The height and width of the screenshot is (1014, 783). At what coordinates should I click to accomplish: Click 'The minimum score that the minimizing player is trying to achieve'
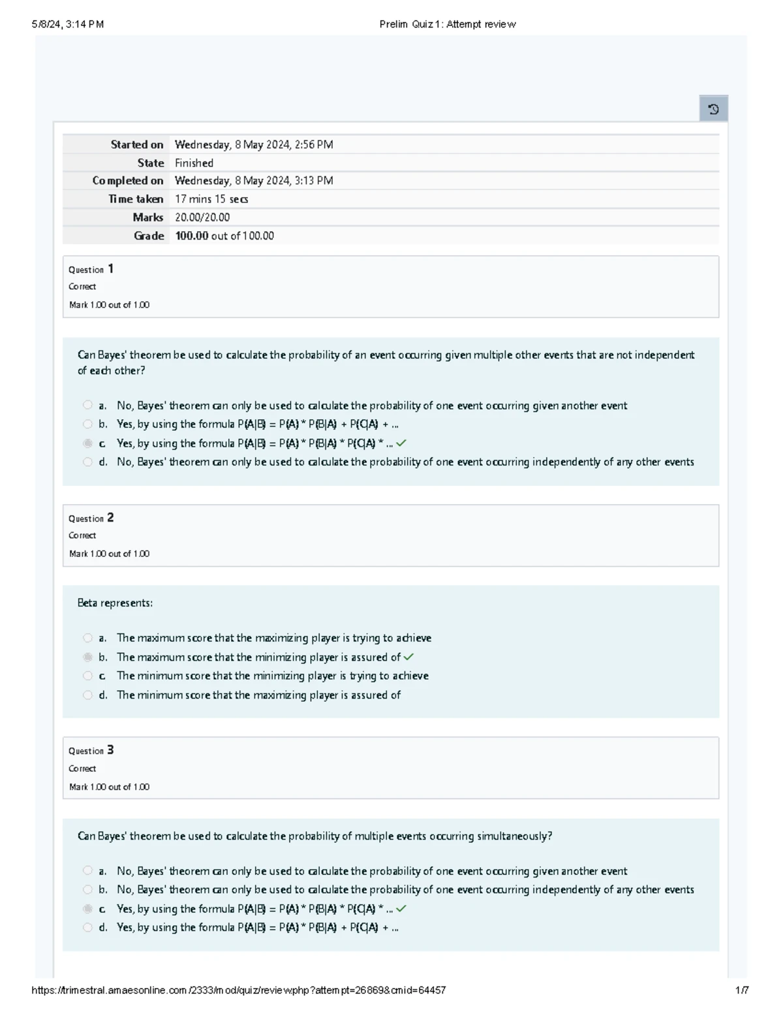[273, 676]
